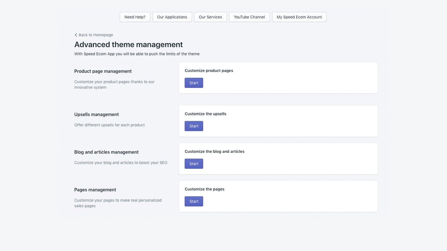Click the Customize the upsells card title

(205, 114)
